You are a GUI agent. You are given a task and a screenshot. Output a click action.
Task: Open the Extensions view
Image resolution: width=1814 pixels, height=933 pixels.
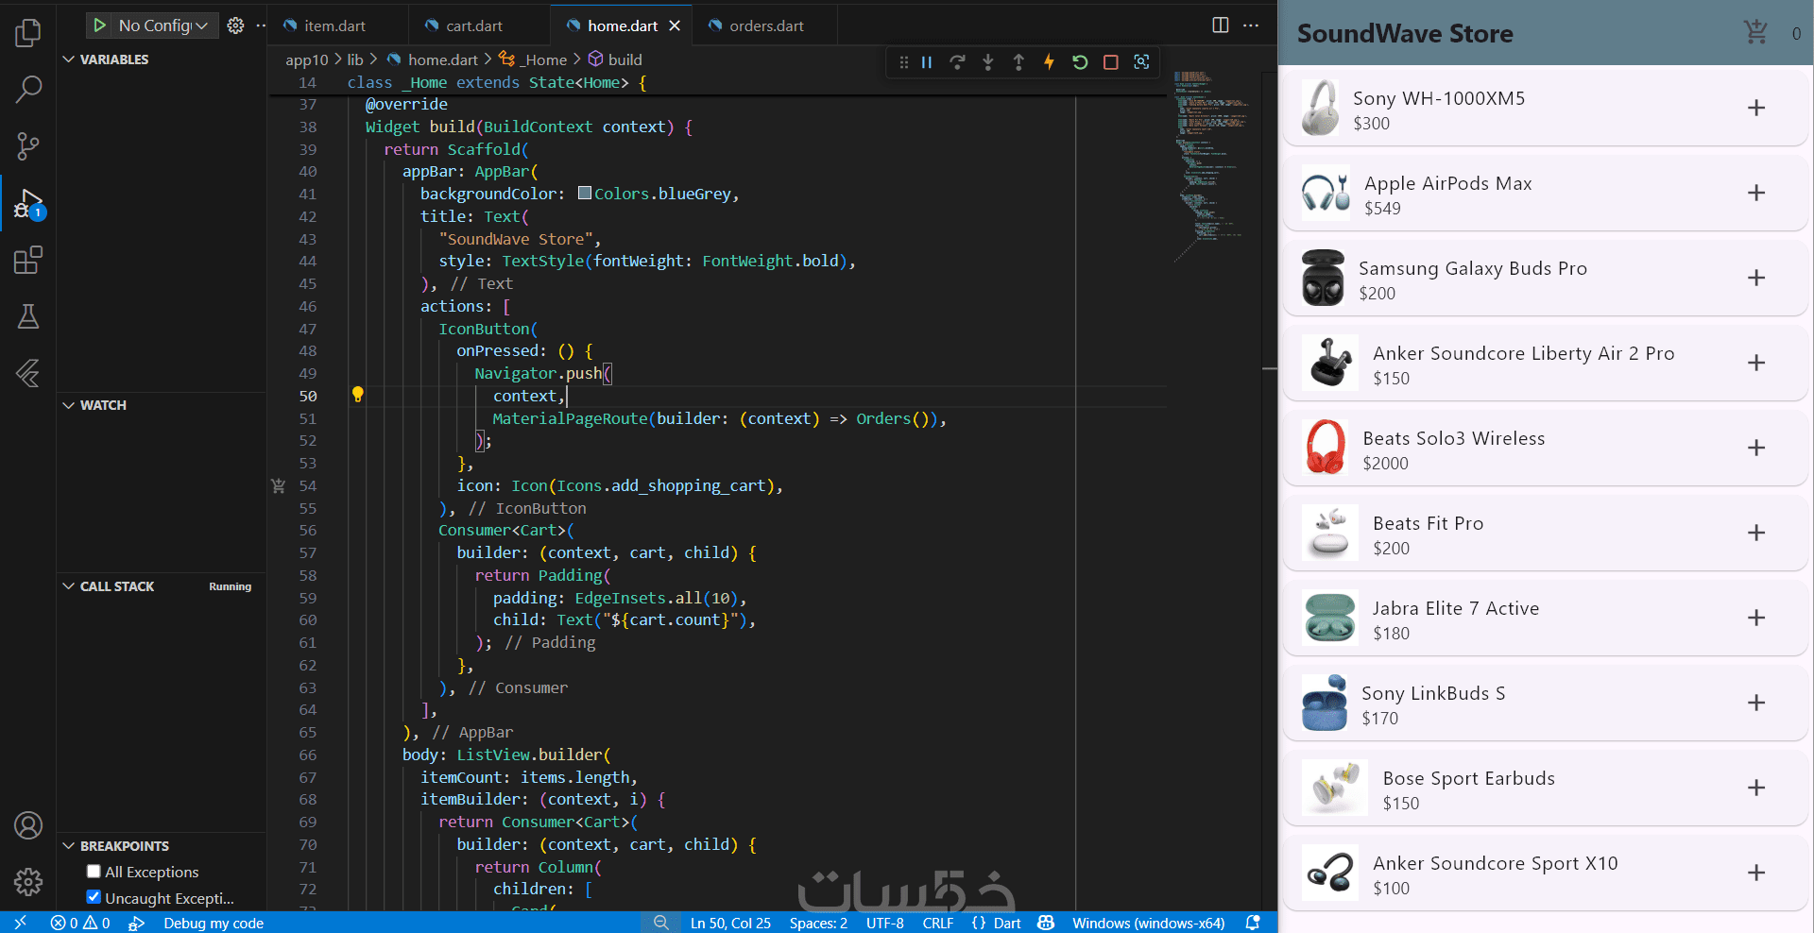[28, 260]
